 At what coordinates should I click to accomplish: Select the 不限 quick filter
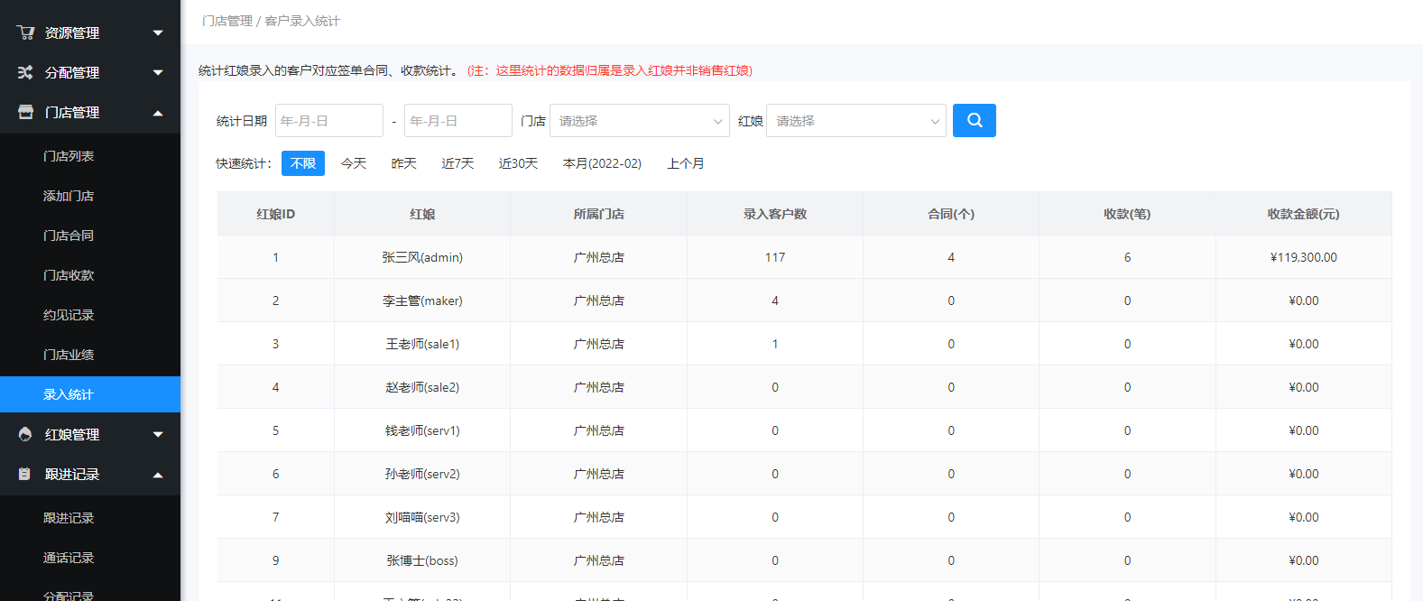[x=302, y=163]
